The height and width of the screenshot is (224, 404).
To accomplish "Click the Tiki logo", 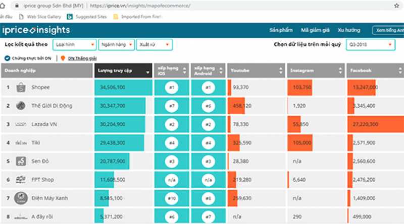I will (21, 143).
